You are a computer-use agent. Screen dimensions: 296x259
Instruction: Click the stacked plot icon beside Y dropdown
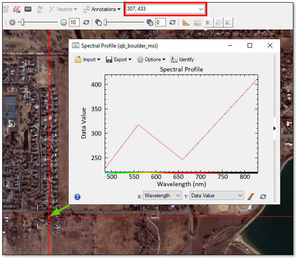coord(252,196)
